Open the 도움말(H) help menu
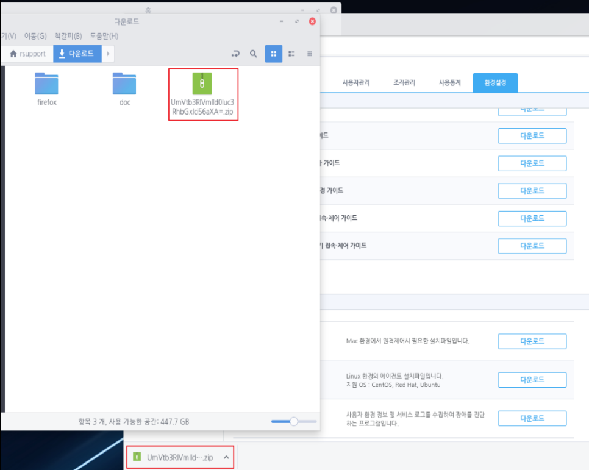 104,36
